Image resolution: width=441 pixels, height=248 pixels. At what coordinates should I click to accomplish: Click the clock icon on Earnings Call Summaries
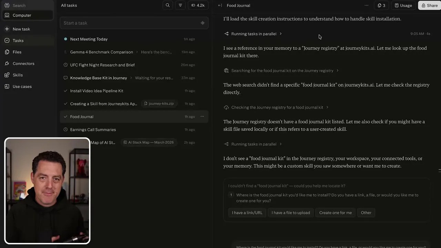[65, 130]
